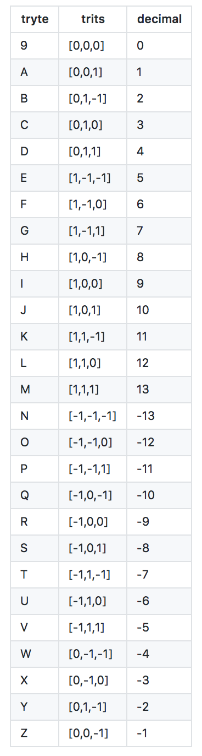Click the tryte cell 'M'

(x=25, y=390)
